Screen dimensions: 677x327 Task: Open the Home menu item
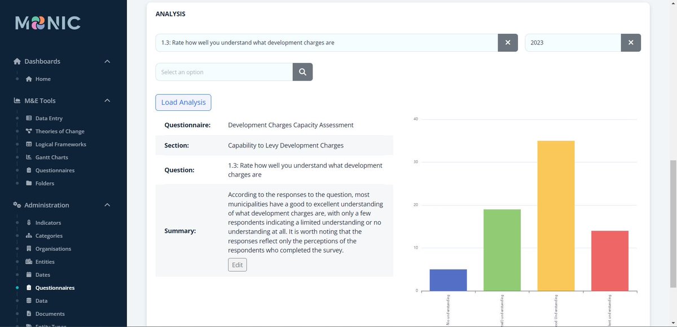tap(43, 79)
